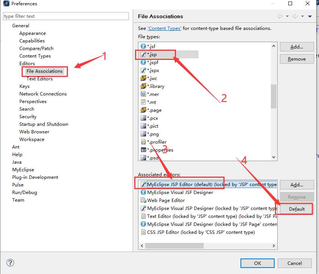Viewport: 319px width, 274px height.
Task: Select the Java preferences category
Action: [17, 162]
